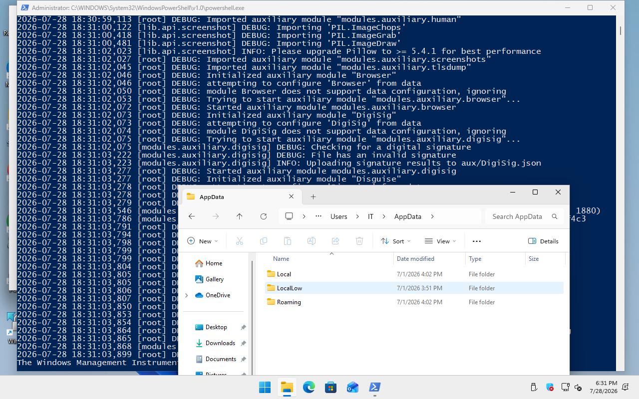This screenshot has width=639, height=399.
Task: Click Users in the address bar
Action: pos(338,216)
